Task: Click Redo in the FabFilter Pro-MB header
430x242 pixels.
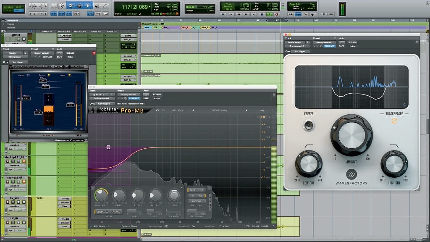Action: pyautogui.click(x=163, y=110)
